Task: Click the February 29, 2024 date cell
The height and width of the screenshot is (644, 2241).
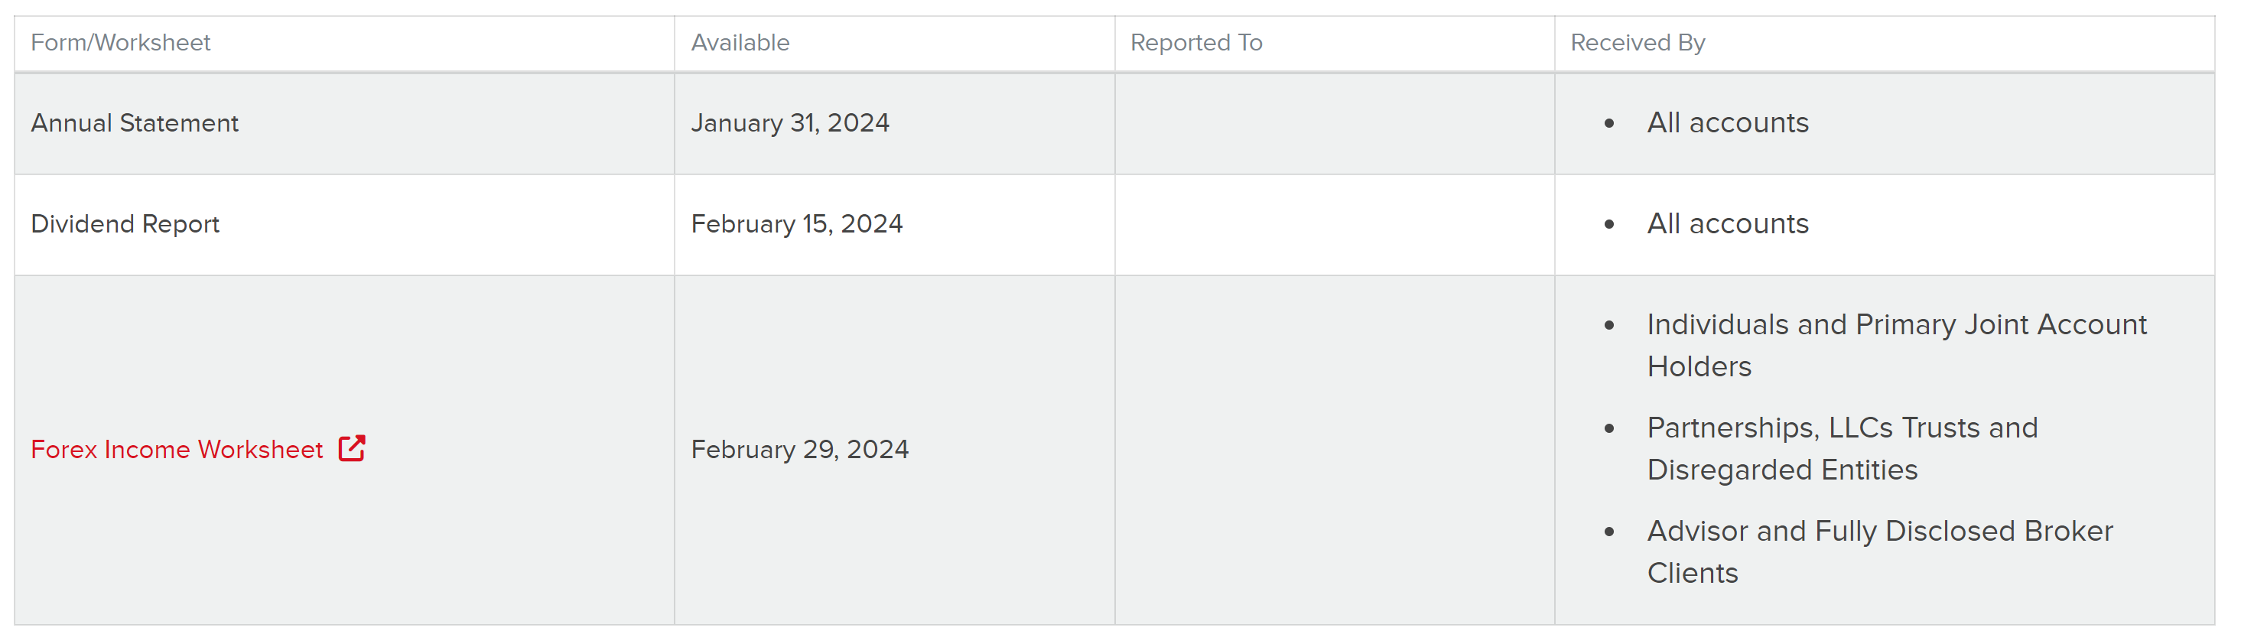Action: tap(799, 449)
